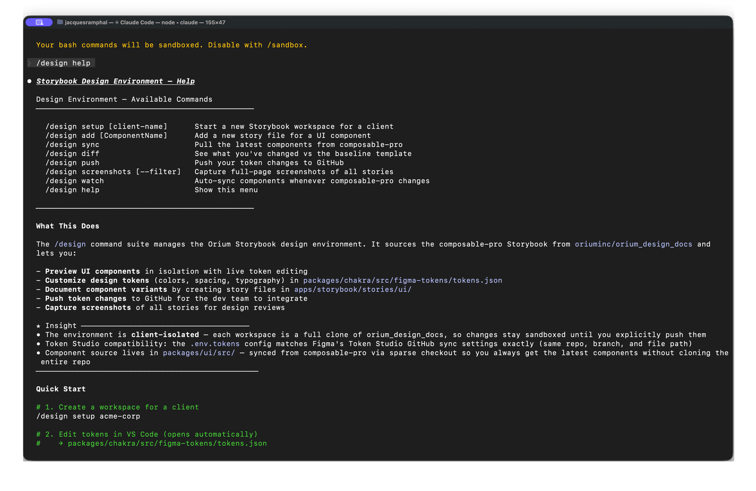Click 'Capture full-page screenshots of all stories'
This screenshot has height=491, width=756.
click(x=294, y=172)
